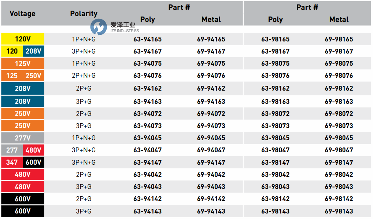
Task: Click the second Metal column header
Action: click(339, 19)
